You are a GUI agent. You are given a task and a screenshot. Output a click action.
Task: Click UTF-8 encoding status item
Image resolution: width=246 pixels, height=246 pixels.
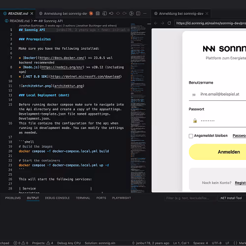[x=216, y=243]
